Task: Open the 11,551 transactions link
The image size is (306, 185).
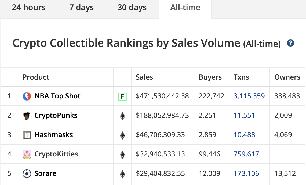Action: tap(244, 115)
